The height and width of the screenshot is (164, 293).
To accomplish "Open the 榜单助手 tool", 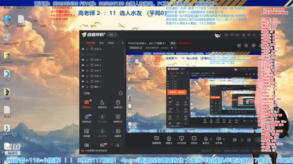I will (x=118, y=118).
